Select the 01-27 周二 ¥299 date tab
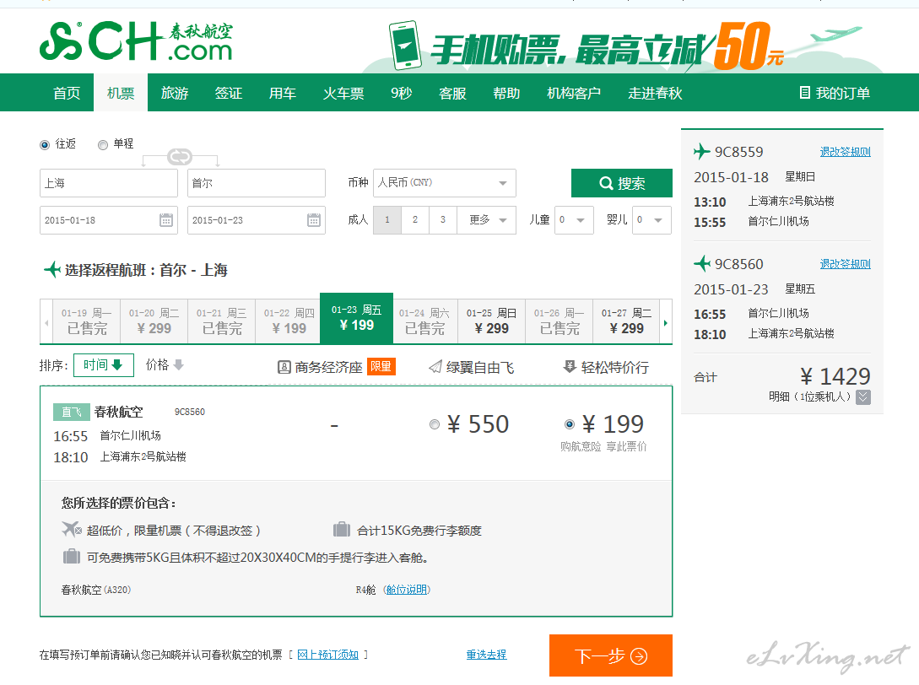Viewport: 919px width, 685px height. pos(626,321)
